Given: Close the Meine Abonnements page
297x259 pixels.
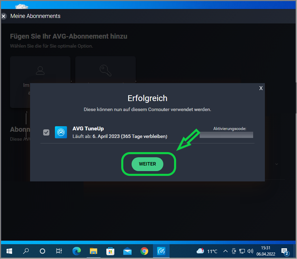Looking at the screenshot, I should pos(3,16).
